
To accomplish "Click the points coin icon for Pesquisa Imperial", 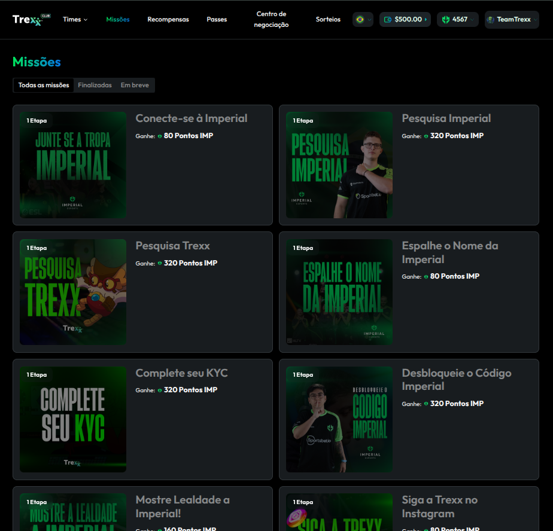I will pyautogui.click(x=426, y=136).
